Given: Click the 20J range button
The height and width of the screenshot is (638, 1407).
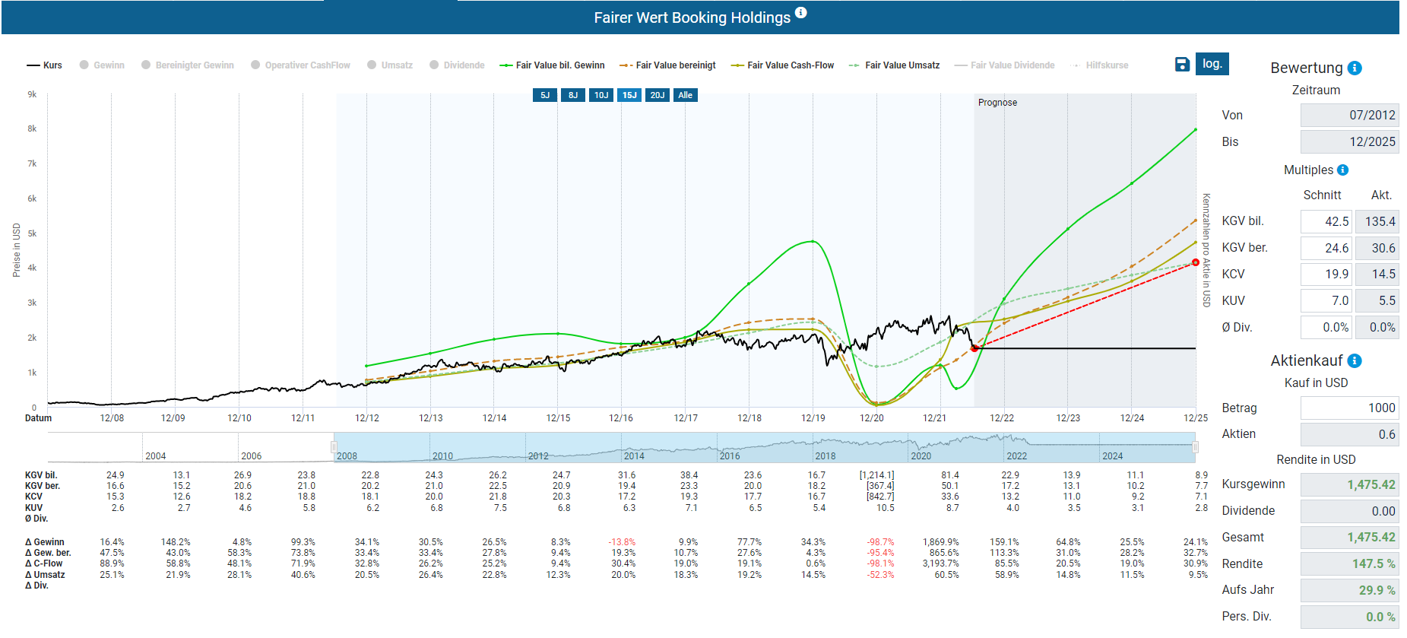Looking at the screenshot, I should pyautogui.click(x=657, y=95).
